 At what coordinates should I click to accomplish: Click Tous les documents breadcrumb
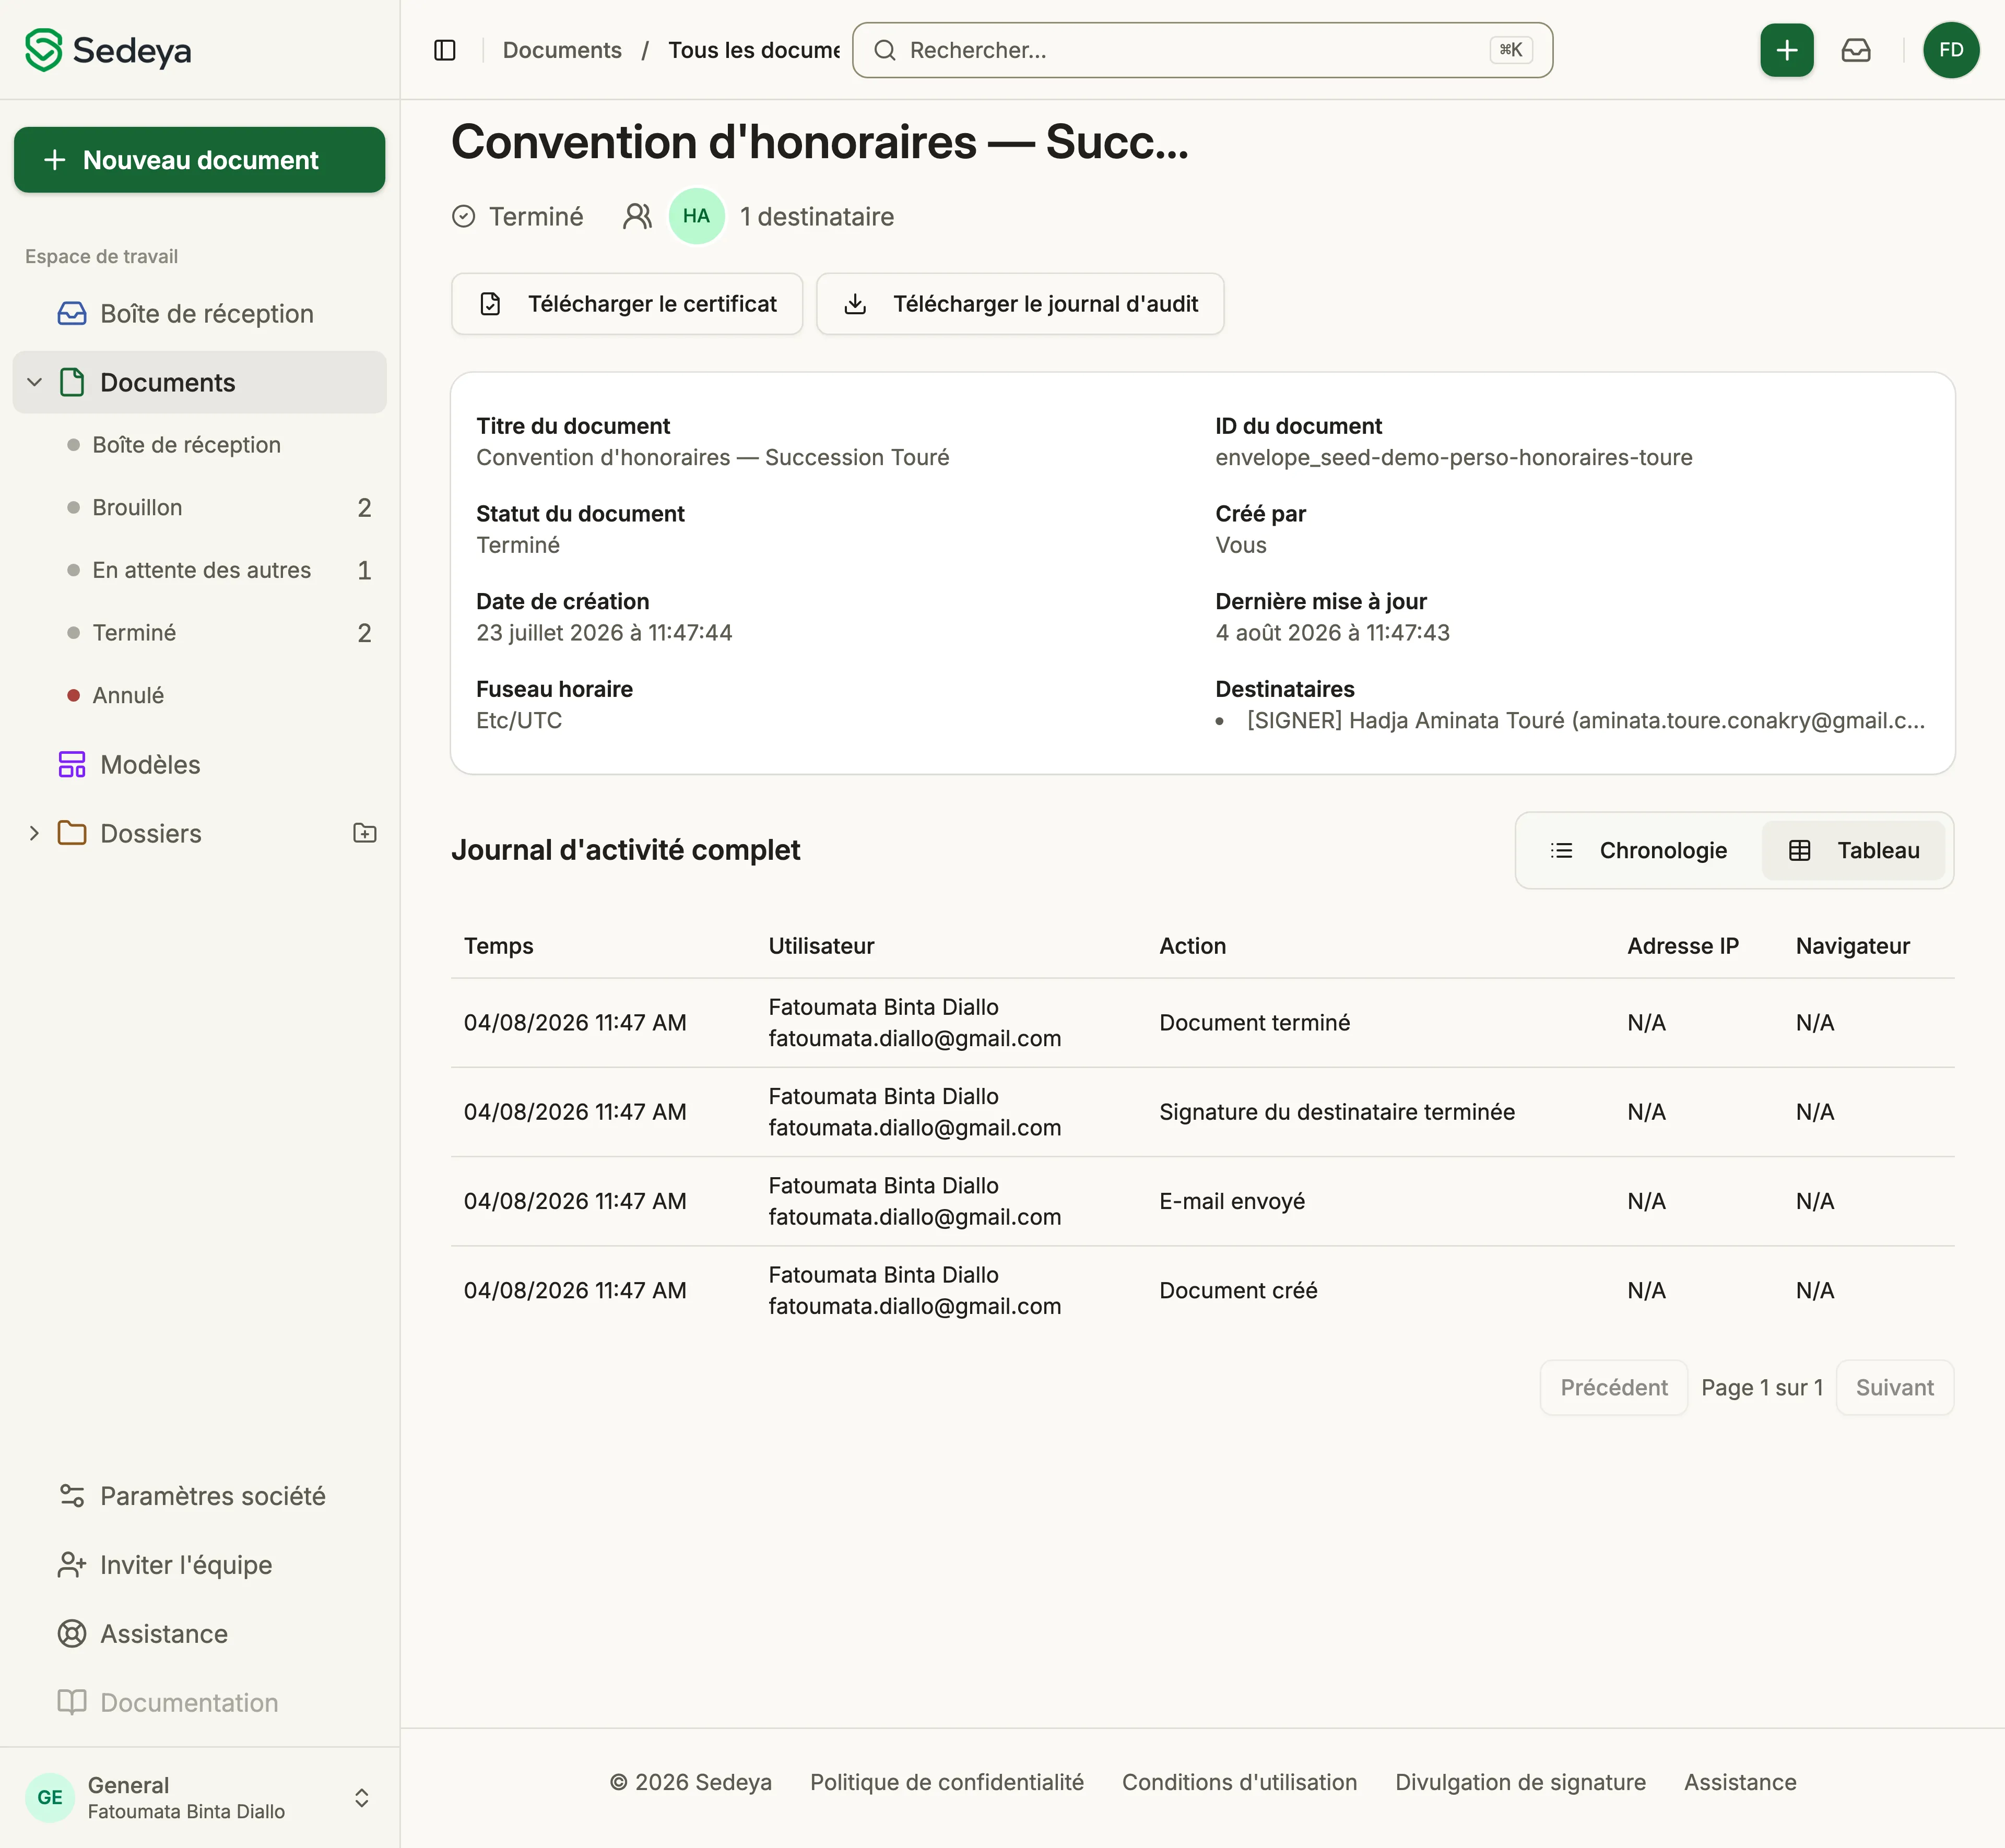(x=754, y=50)
